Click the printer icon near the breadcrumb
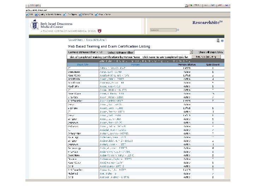 click(218, 40)
